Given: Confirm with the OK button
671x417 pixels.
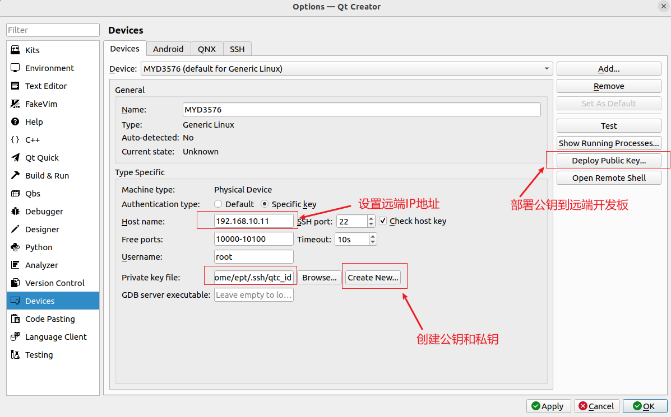Looking at the screenshot, I should point(645,406).
